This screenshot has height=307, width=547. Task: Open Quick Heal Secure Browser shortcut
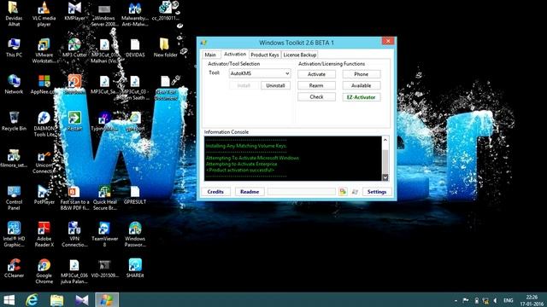pos(104,198)
